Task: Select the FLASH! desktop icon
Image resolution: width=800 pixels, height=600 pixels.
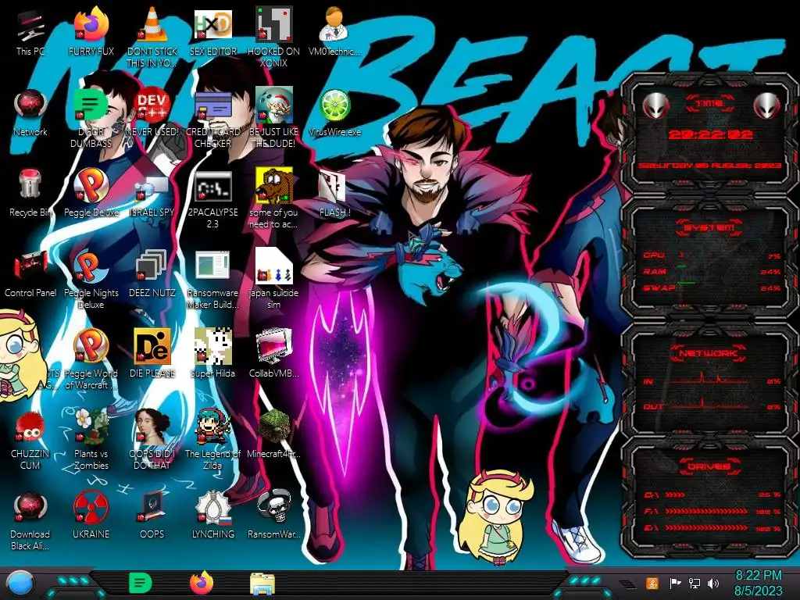Action: 334,194
